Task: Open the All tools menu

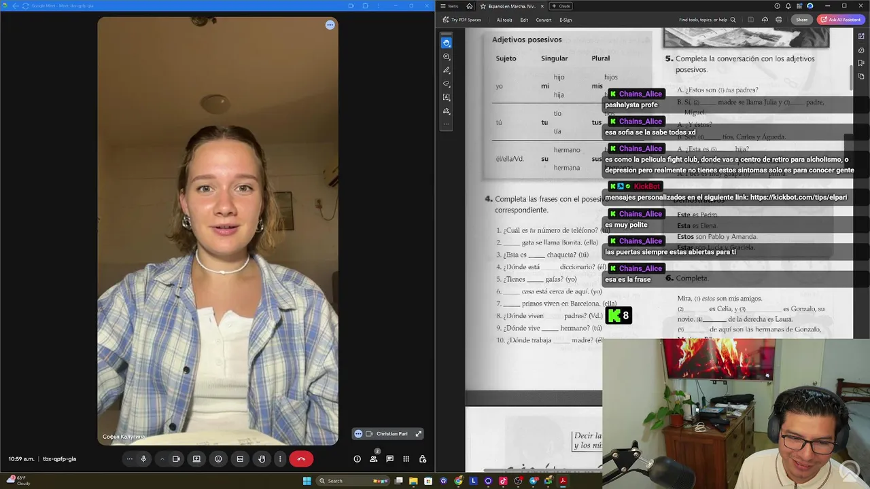Action: coord(504,20)
